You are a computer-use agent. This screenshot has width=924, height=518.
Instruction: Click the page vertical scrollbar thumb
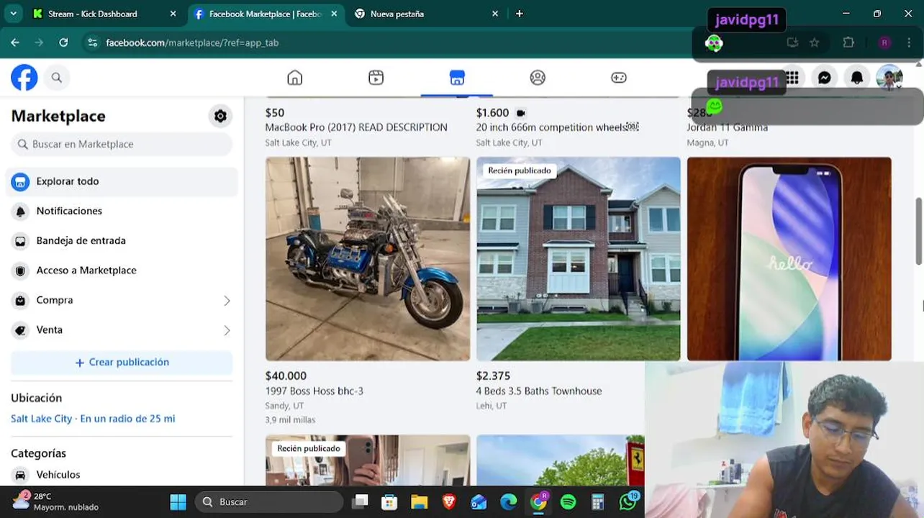click(919, 230)
